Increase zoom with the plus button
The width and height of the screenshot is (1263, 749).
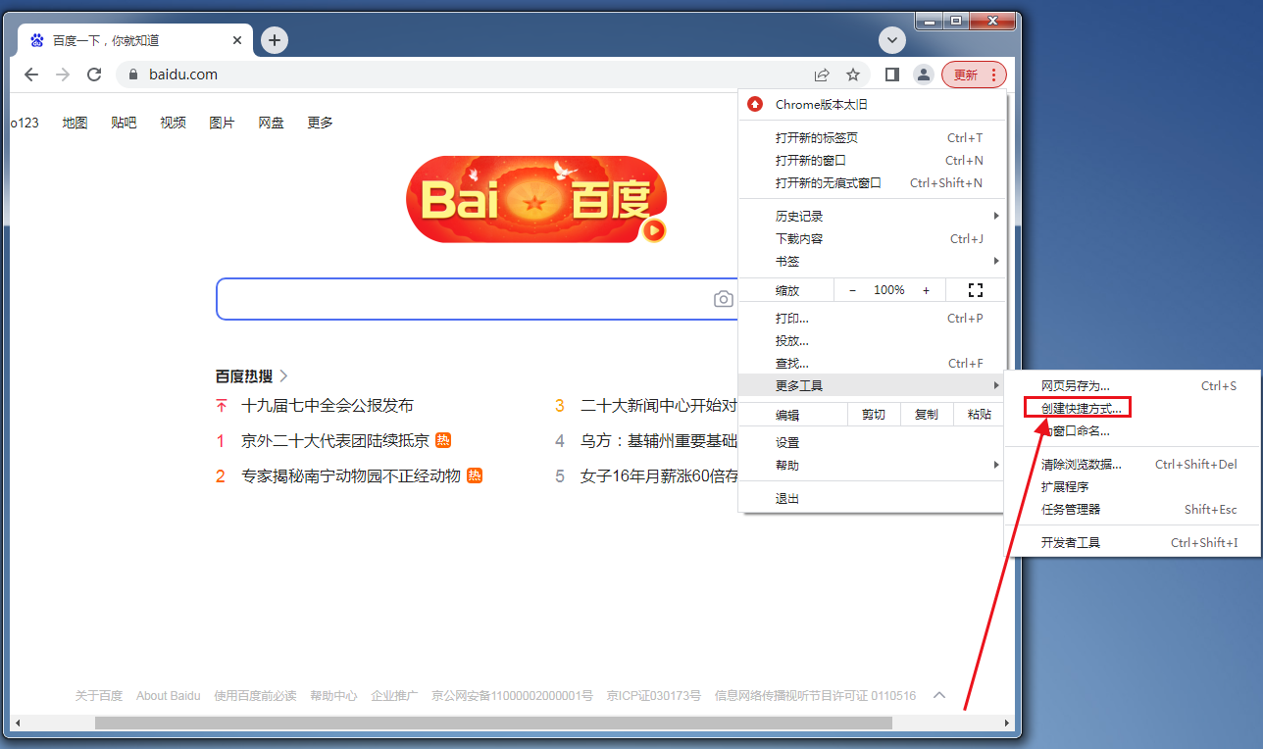[x=926, y=290]
